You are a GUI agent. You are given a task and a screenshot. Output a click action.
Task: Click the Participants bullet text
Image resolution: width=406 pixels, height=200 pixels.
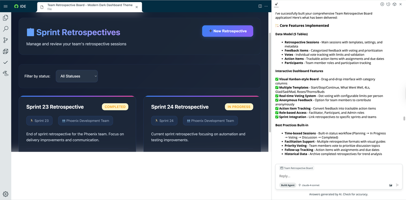click(328, 63)
